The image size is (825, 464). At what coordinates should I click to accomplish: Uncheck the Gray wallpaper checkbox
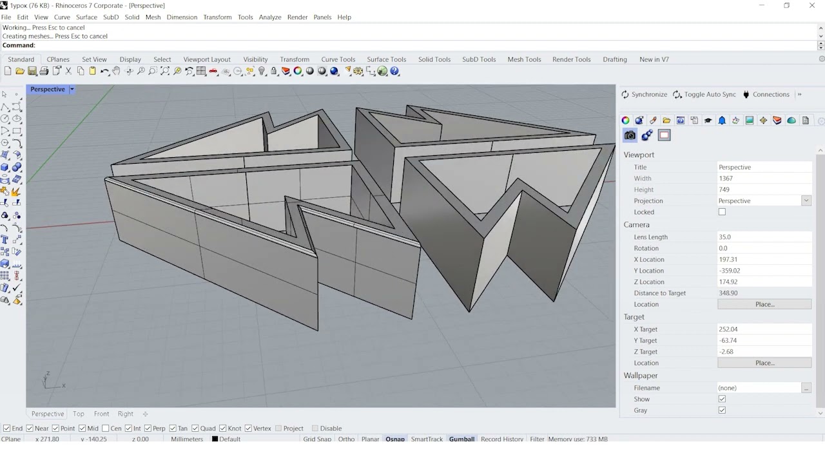[x=722, y=411]
